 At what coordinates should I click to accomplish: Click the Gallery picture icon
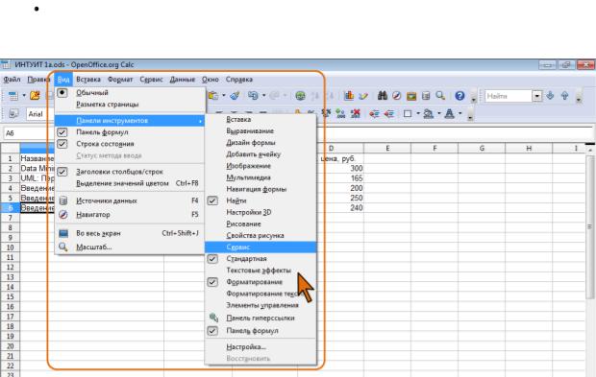pyautogui.click(x=410, y=96)
